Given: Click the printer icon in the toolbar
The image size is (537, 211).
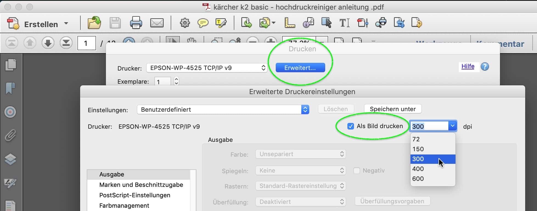Looking at the screenshot, I should click(x=136, y=23).
